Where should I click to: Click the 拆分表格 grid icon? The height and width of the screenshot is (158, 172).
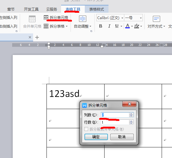[x=46, y=26]
